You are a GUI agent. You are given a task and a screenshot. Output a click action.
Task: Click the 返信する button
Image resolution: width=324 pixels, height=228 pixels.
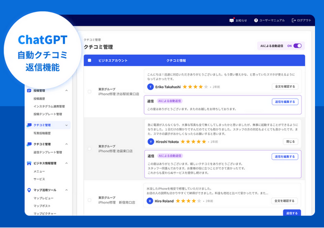[x=292, y=213]
